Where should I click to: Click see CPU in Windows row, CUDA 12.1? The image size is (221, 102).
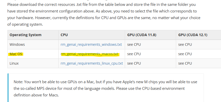pyautogui.click(x=185, y=45)
